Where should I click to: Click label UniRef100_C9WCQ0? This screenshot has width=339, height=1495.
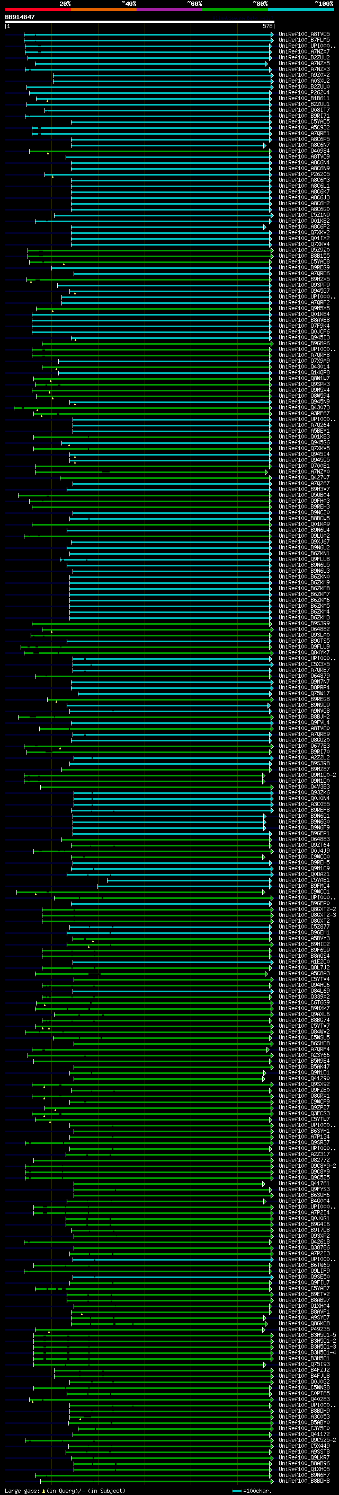(x=304, y=857)
